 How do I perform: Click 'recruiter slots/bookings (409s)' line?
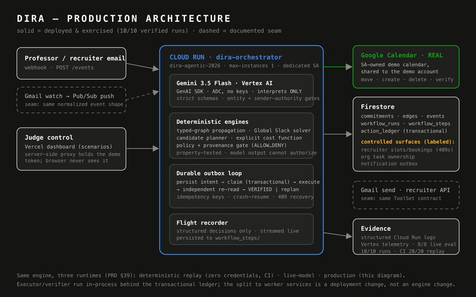coord(407,150)
